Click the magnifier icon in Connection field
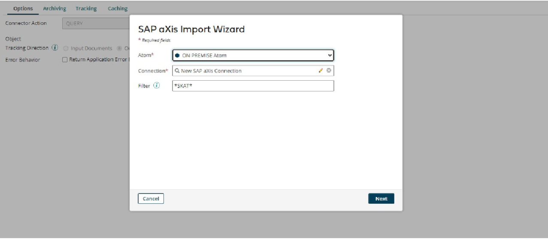This screenshot has width=548, height=239. tap(177, 71)
